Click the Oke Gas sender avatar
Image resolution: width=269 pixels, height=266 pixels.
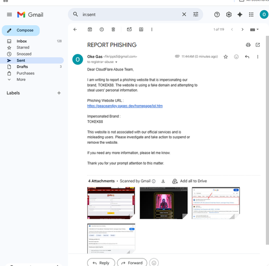(x=77, y=59)
